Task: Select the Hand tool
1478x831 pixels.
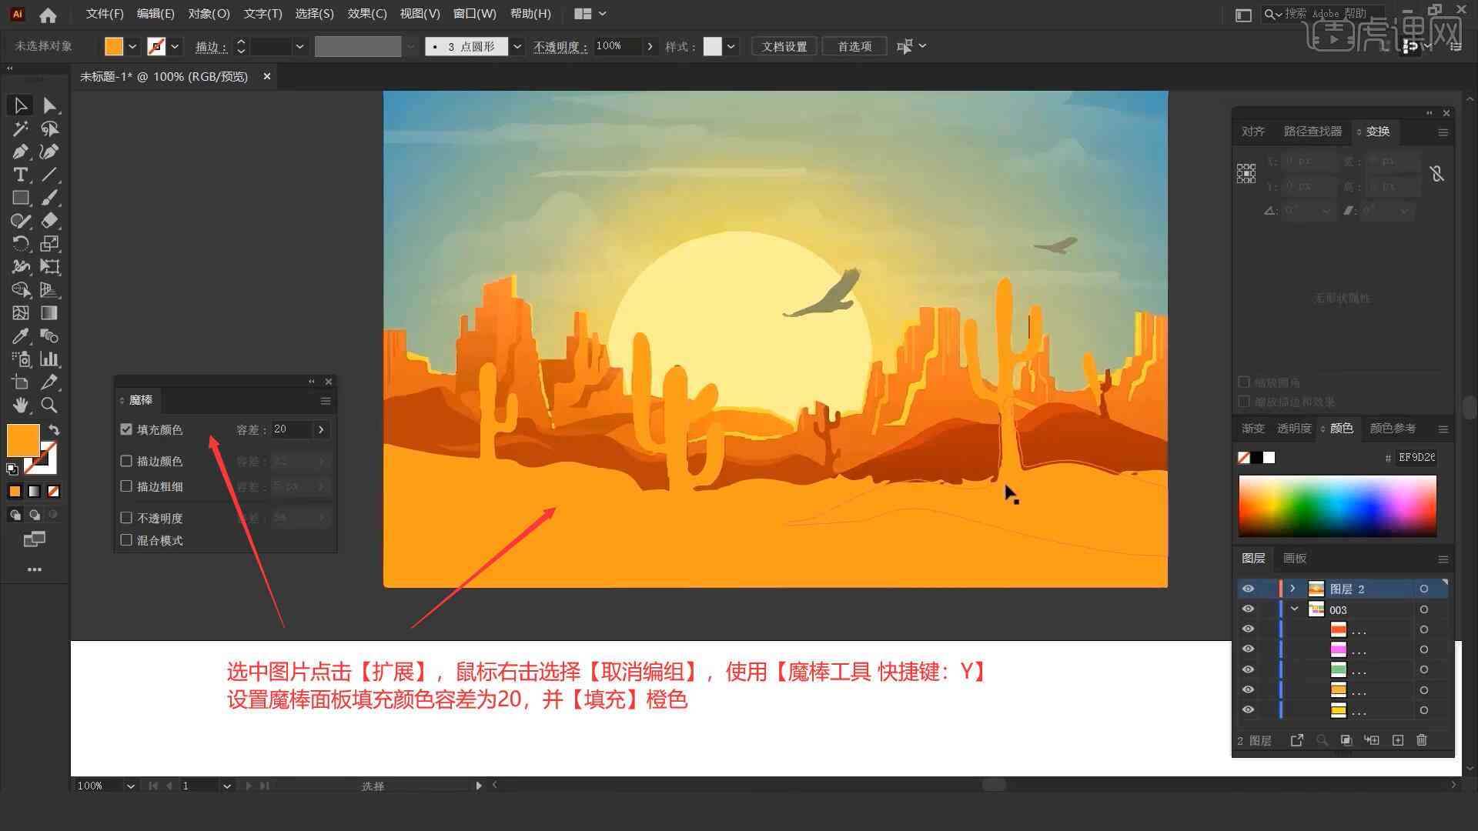Action: [18, 405]
